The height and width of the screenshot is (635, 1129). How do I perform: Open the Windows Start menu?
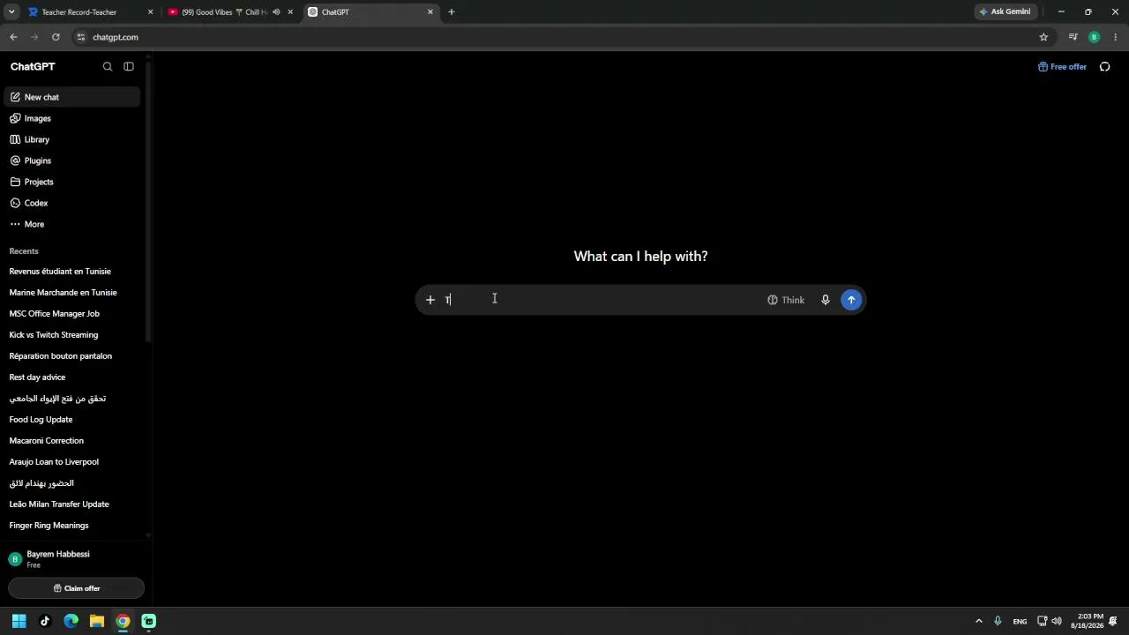(x=19, y=621)
